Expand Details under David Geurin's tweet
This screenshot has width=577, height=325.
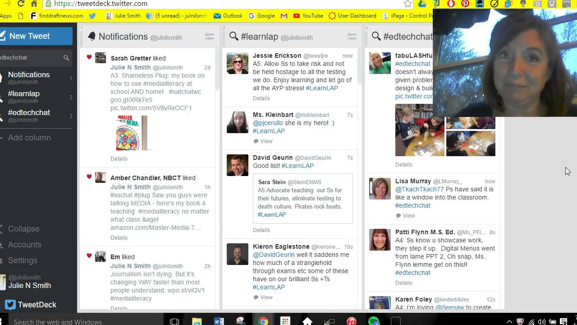click(261, 230)
